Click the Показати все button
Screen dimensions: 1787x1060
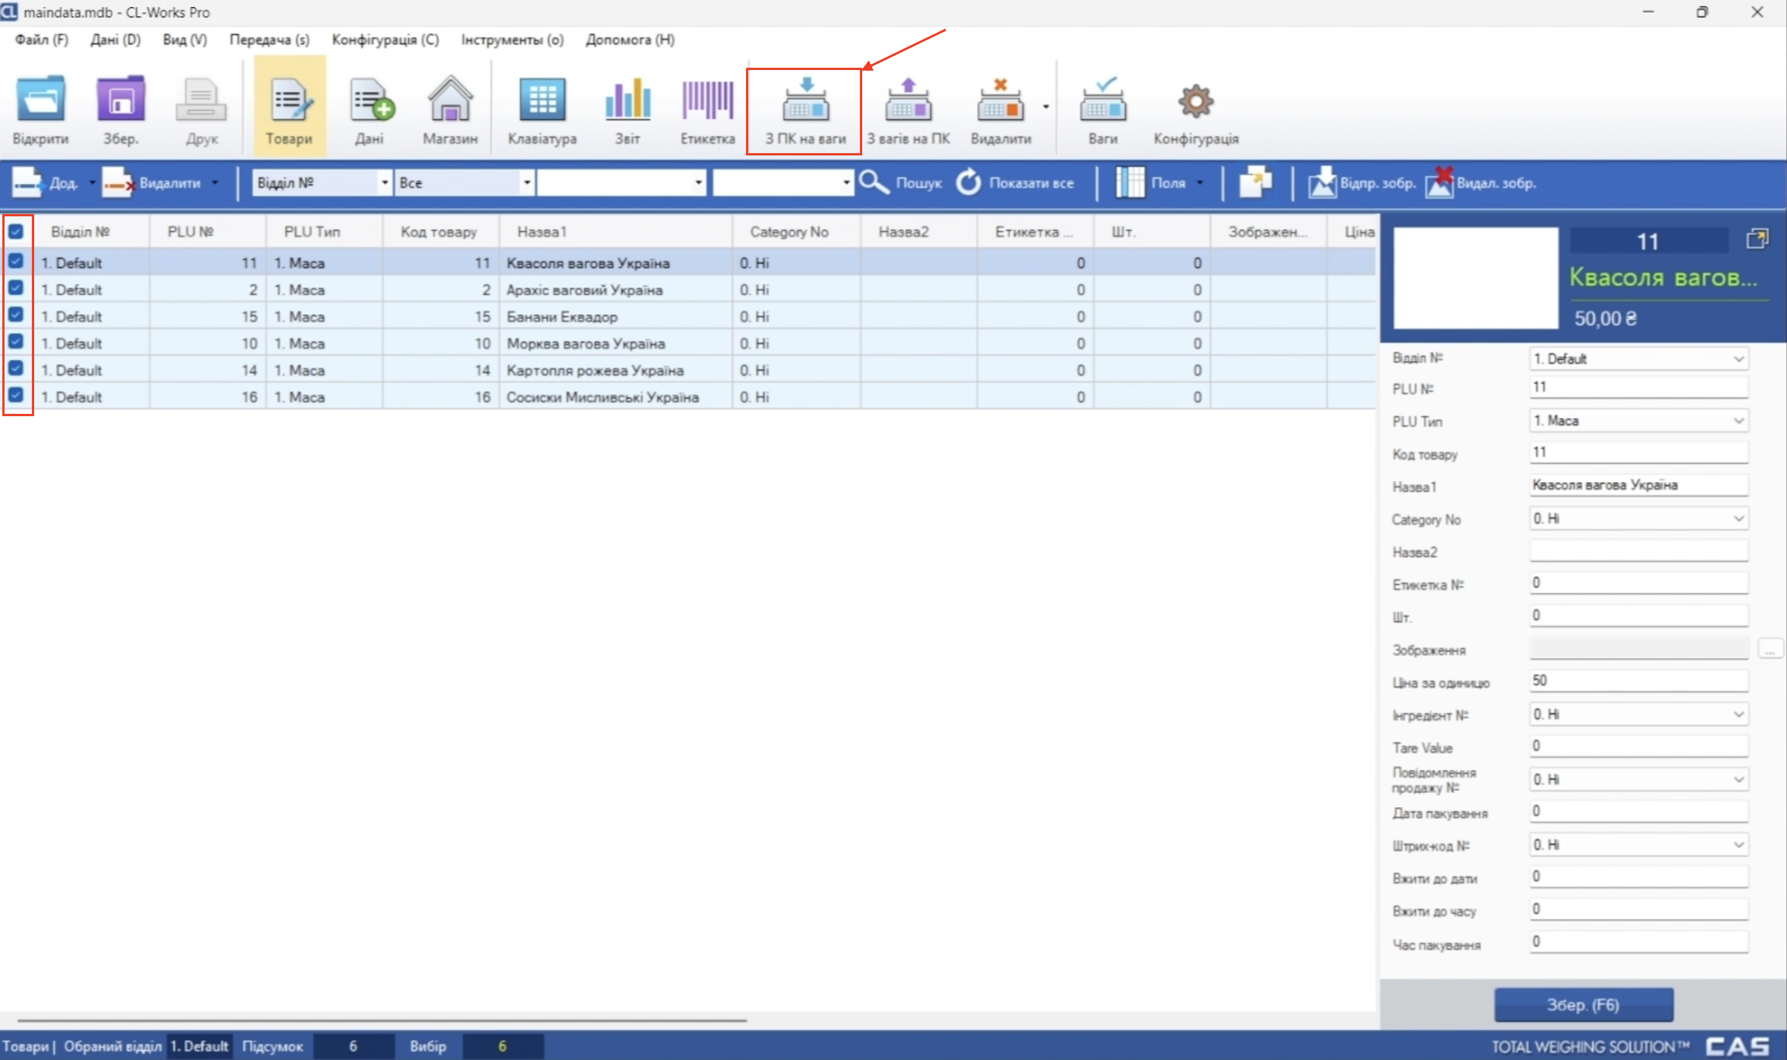1015,183
